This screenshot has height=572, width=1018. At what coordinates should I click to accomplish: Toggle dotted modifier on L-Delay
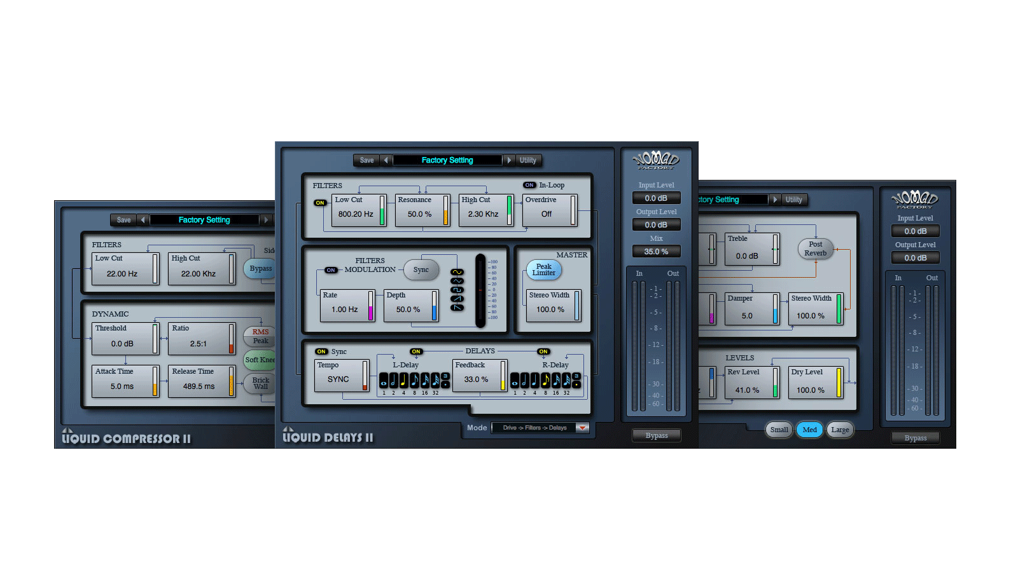pos(445,385)
